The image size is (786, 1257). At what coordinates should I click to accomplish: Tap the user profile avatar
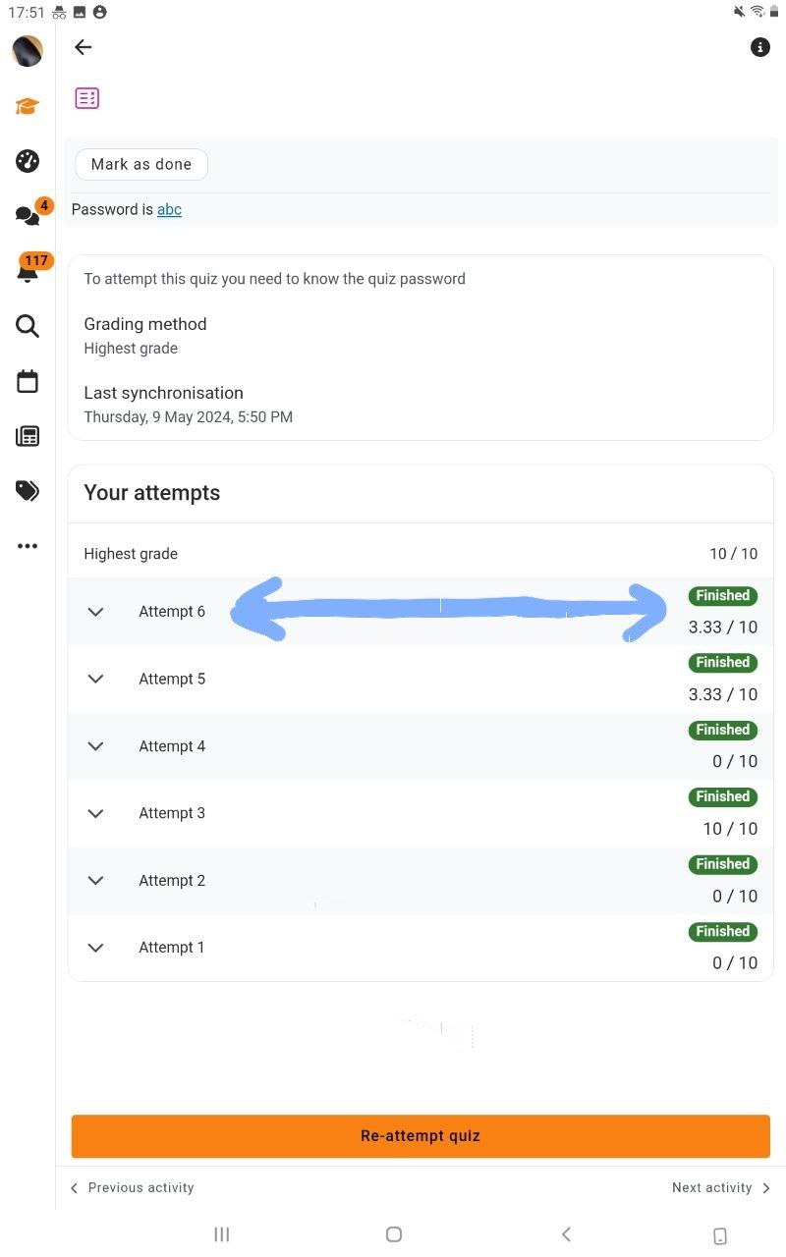point(28,51)
